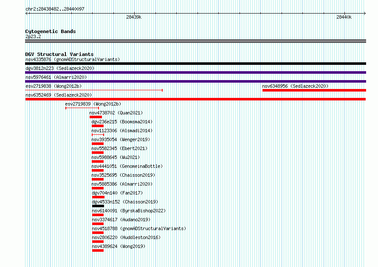Click red bar under nsv2806220
The height and width of the screenshot is (267, 378).
point(98,242)
